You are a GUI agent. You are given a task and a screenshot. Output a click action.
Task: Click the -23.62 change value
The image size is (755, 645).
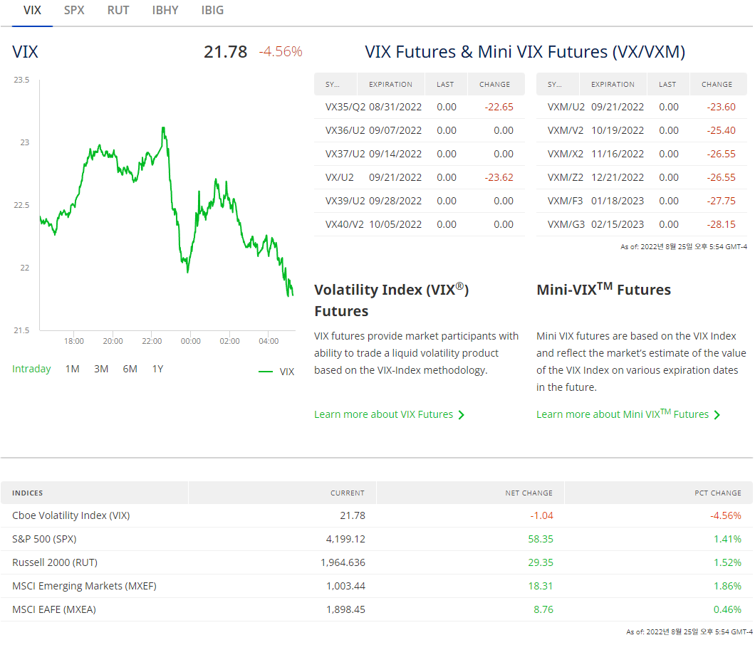pos(499,177)
